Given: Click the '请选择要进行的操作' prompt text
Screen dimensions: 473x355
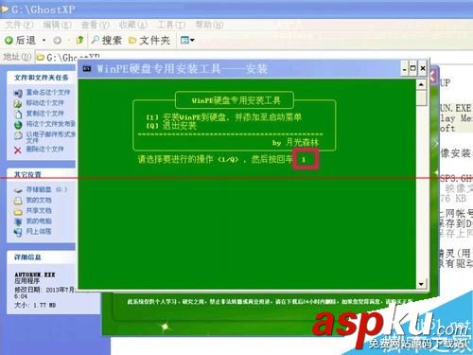Looking at the screenshot, I should click(x=215, y=159).
